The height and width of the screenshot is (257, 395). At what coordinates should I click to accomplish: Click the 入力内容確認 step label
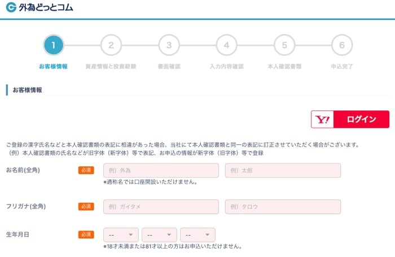(x=227, y=67)
